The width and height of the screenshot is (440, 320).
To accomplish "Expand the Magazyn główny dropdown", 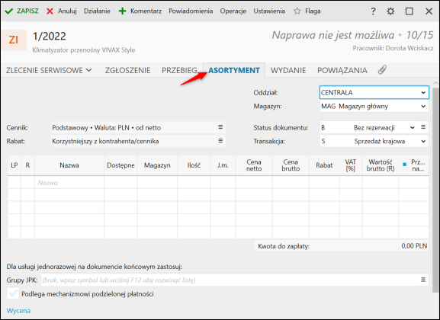I will tap(423, 107).
